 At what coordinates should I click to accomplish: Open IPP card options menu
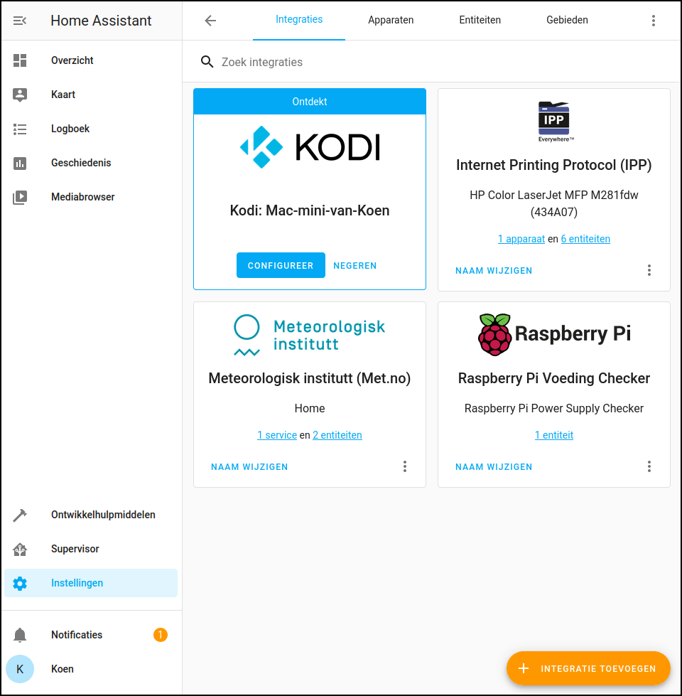649,270
